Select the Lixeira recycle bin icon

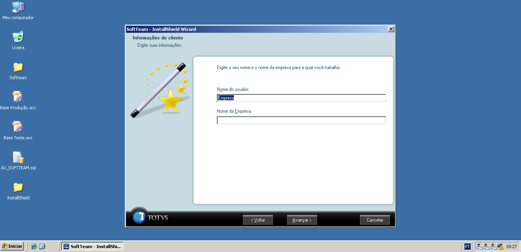(18, 41)
